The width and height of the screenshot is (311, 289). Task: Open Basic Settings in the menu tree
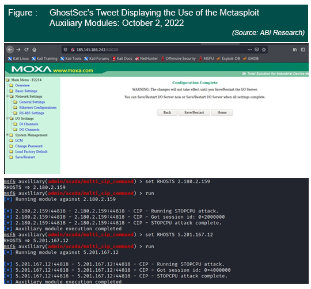[x=26, y=91]
